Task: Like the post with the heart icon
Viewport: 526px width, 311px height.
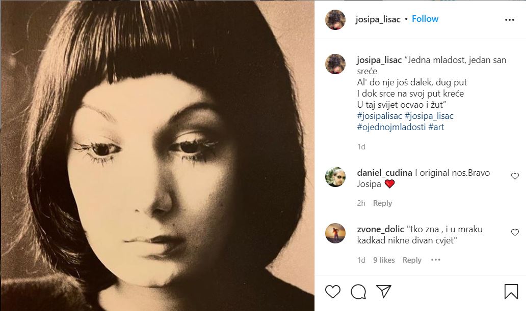Action: [x=333, y=291]
